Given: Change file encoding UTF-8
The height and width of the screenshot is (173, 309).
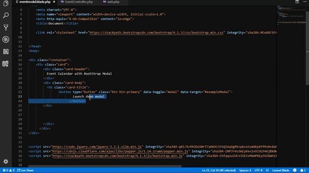Looking at the screenshot, I should point(258,170).
